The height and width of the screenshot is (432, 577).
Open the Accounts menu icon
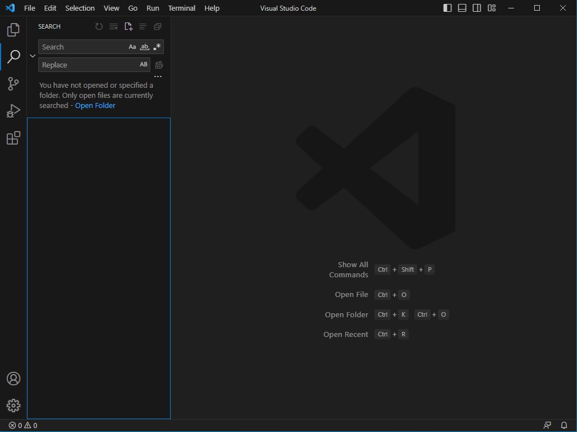click(14, 379)
